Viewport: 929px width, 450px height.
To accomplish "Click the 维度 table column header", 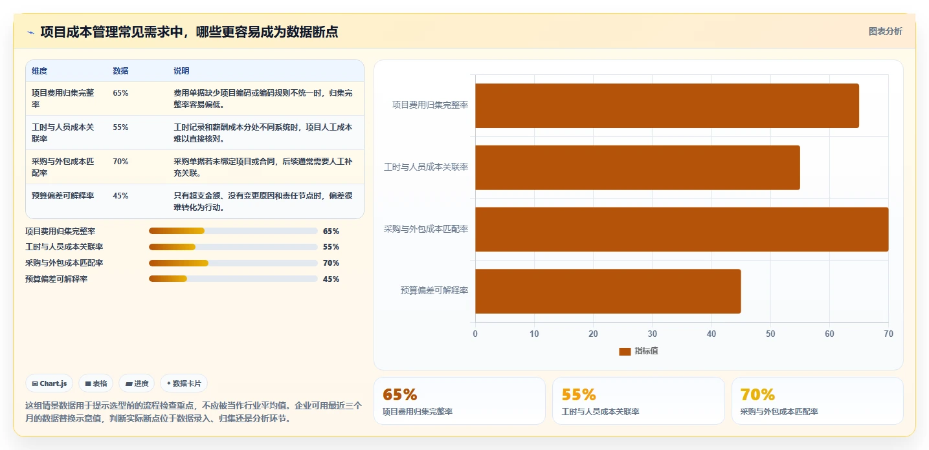I will (39, 71).
